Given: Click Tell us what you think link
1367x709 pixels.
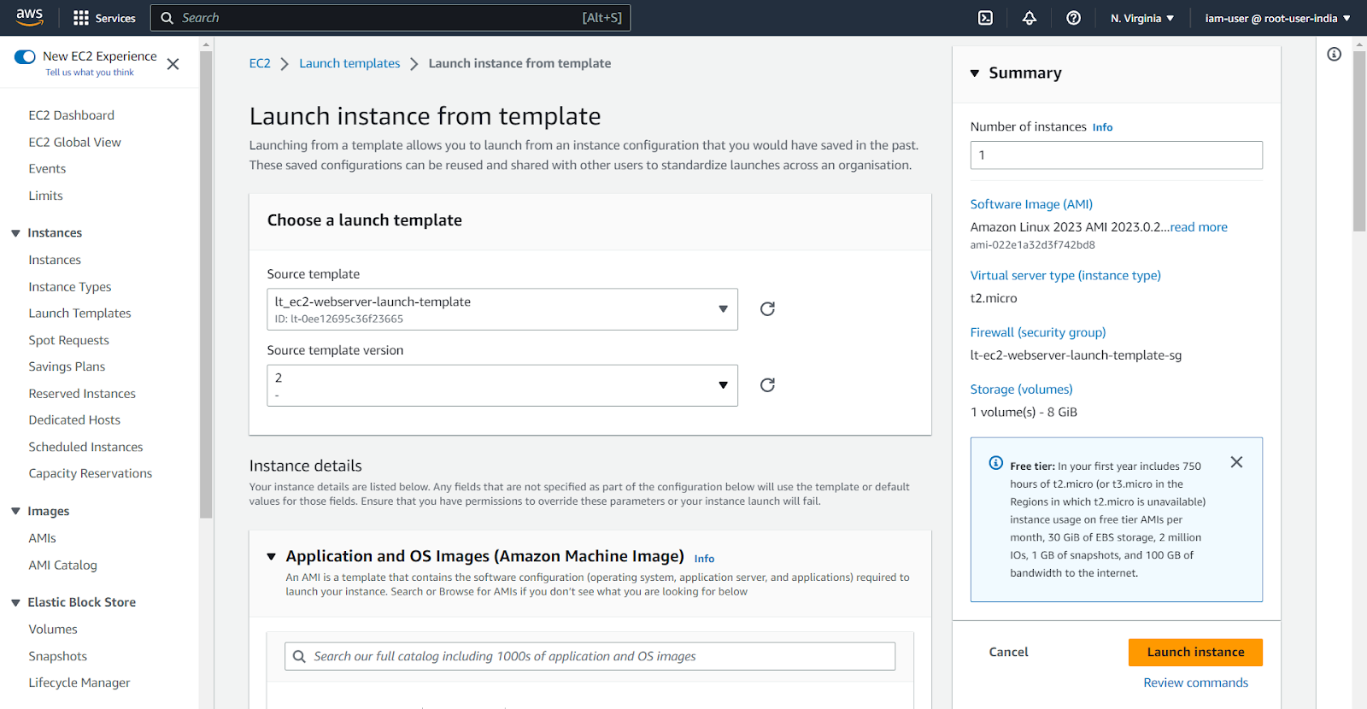Looking at the screenshot, I should [x=90, y=73].
